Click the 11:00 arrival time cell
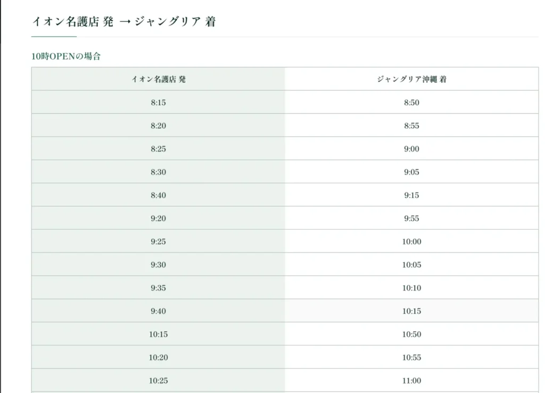Screen dimensions: 545x393 pyautogui.click(x=411, y=380)
